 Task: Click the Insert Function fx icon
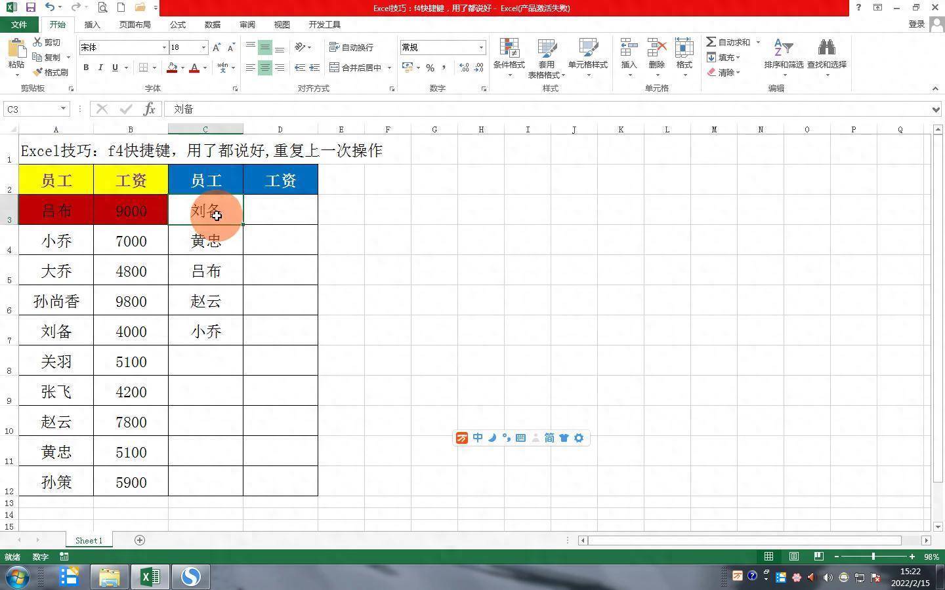coord(150,109)
